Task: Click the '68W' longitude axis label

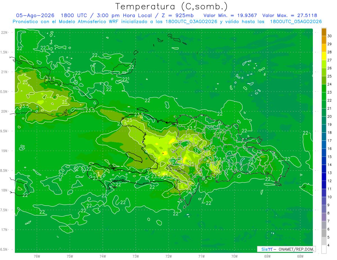Action: [300, 256]
